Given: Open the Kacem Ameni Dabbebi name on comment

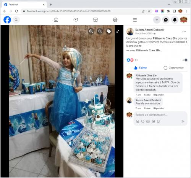Looking at the screenshot, I should pos(148,100).
